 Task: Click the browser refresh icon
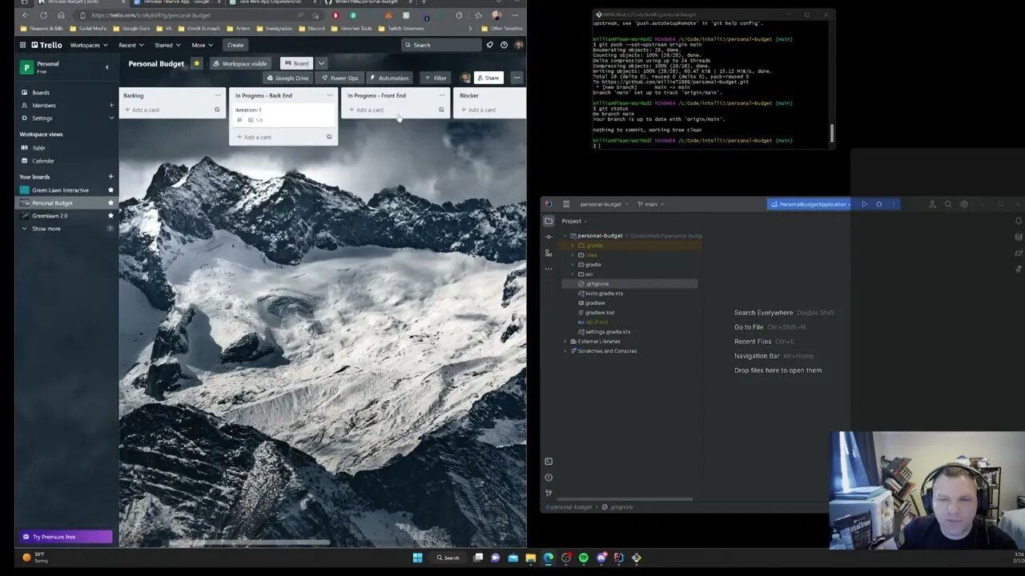[x=43, y=15]
